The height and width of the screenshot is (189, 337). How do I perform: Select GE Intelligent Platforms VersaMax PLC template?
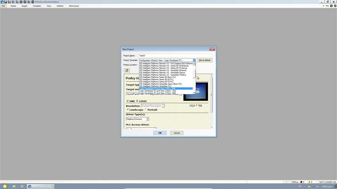pyautogui.click(x=166, y=86)
